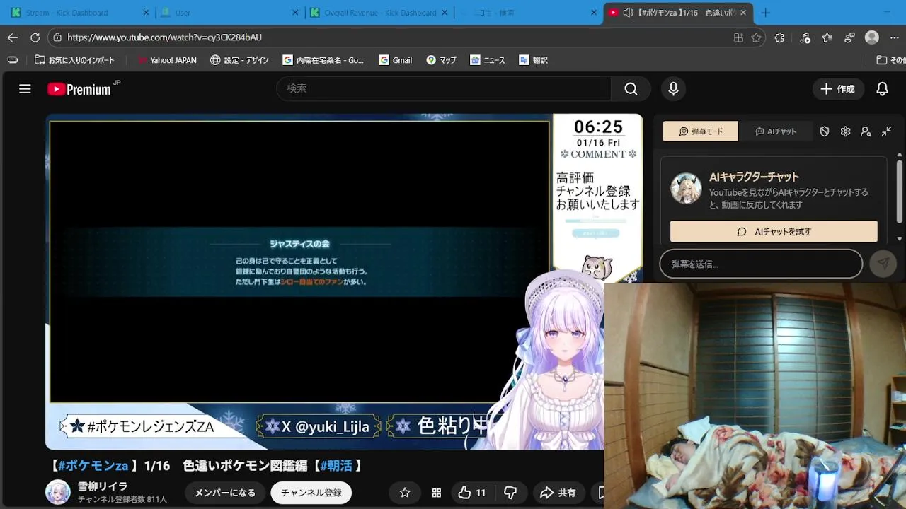Open the media control music note icon
Viewport: 906px width, 509px height.
click(x=805, y=37)
